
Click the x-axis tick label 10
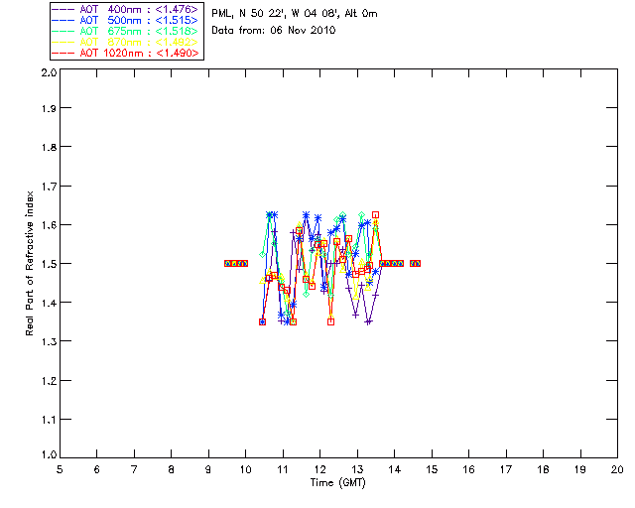(245, 469)
